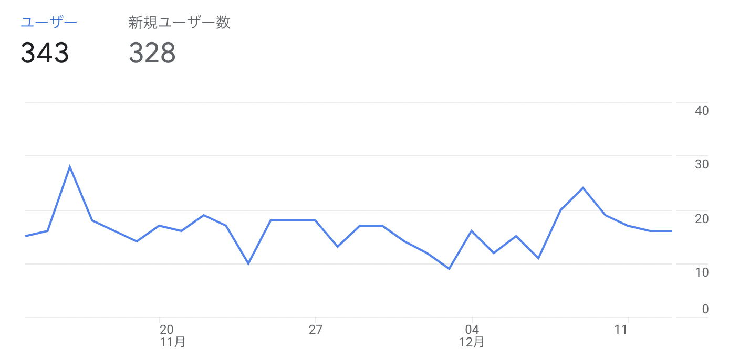The image size is (729, 359).
Task: Click the line dip to 10 after 11月 20
Action: click(x=248, y=263)
